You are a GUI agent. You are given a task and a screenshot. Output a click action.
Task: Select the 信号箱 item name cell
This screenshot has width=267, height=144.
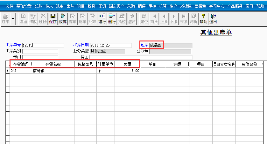pos(53,71)
